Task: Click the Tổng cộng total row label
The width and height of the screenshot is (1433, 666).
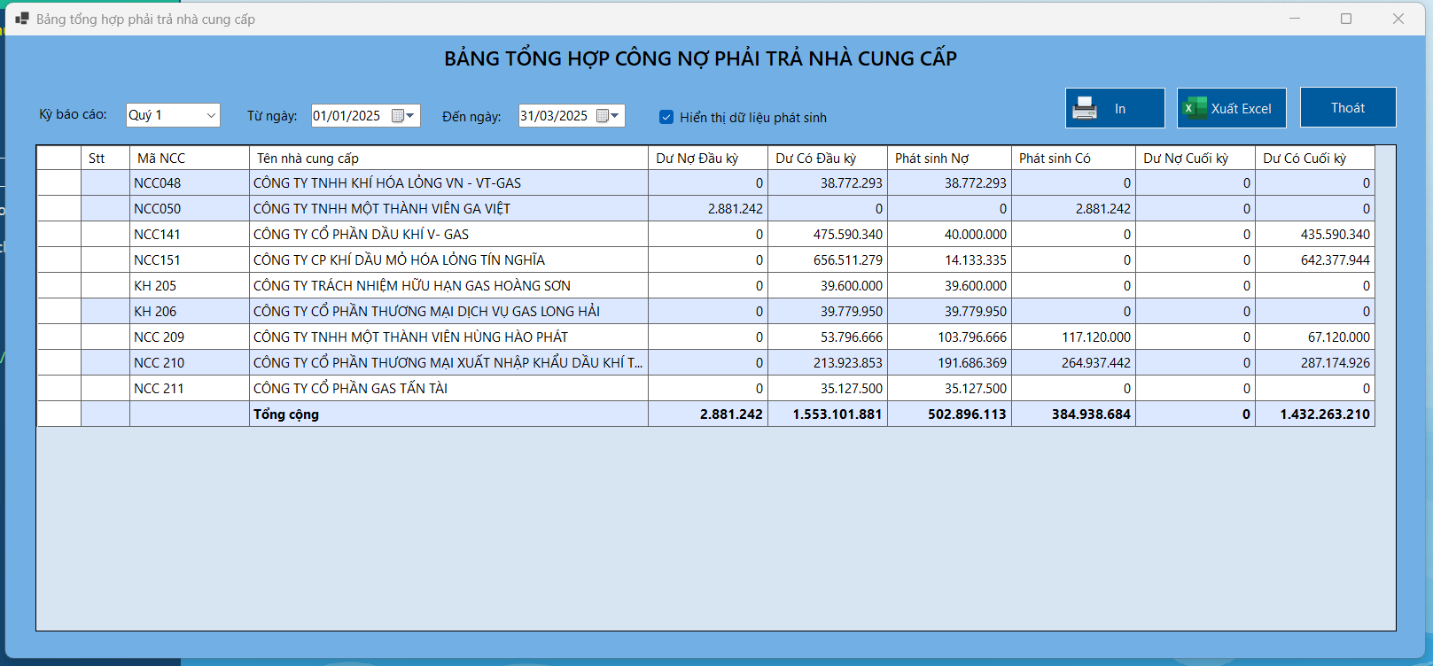Action: (x=286, y=414)
